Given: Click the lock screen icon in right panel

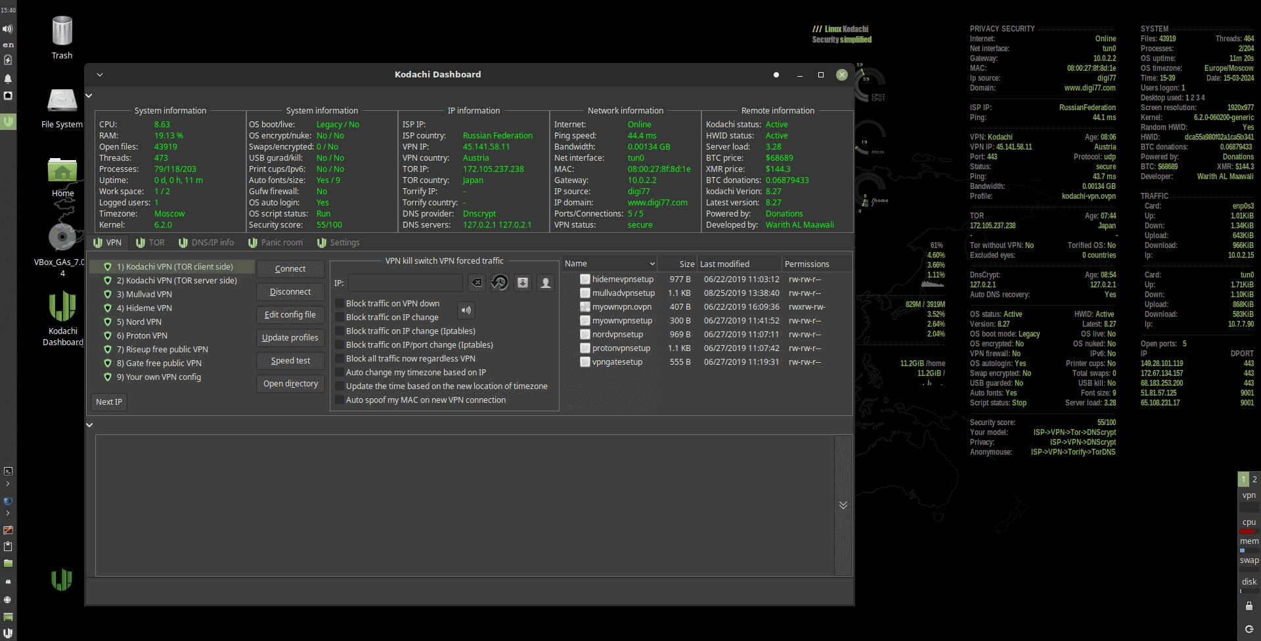Looking at the screenshot, I should pos(1249,606).
